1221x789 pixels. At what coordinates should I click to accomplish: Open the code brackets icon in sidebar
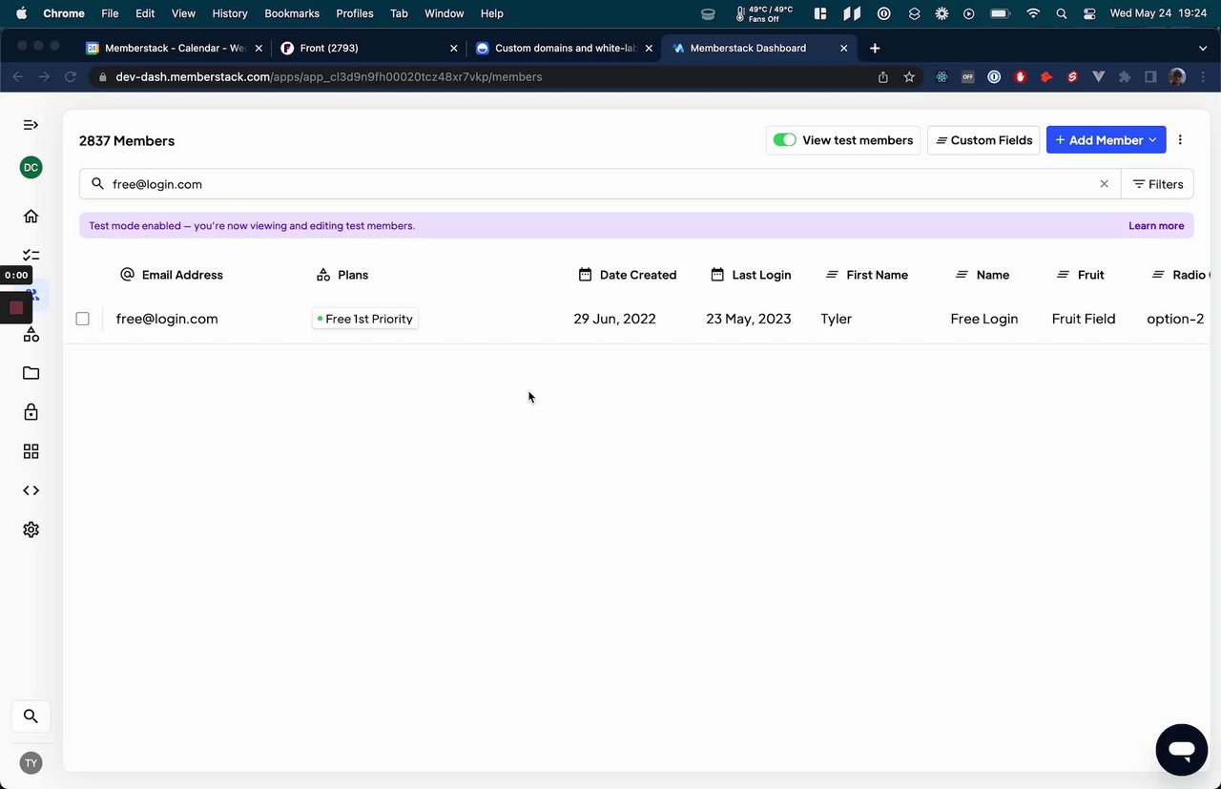tap(31, 490)
